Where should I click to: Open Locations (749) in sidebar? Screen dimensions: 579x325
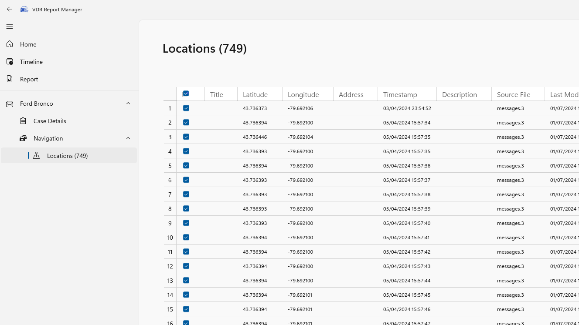tap(67, 156)
